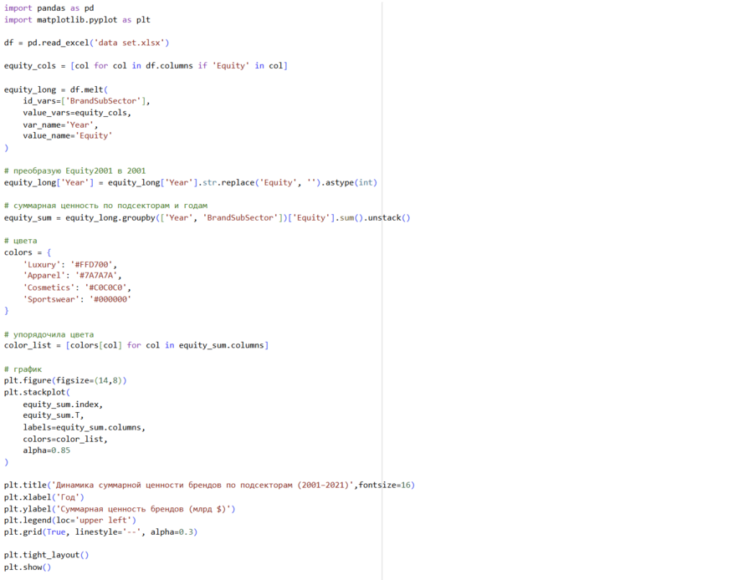
Task: Click id_vars=['BrandSubSector'] argument line
Action: 86,101
